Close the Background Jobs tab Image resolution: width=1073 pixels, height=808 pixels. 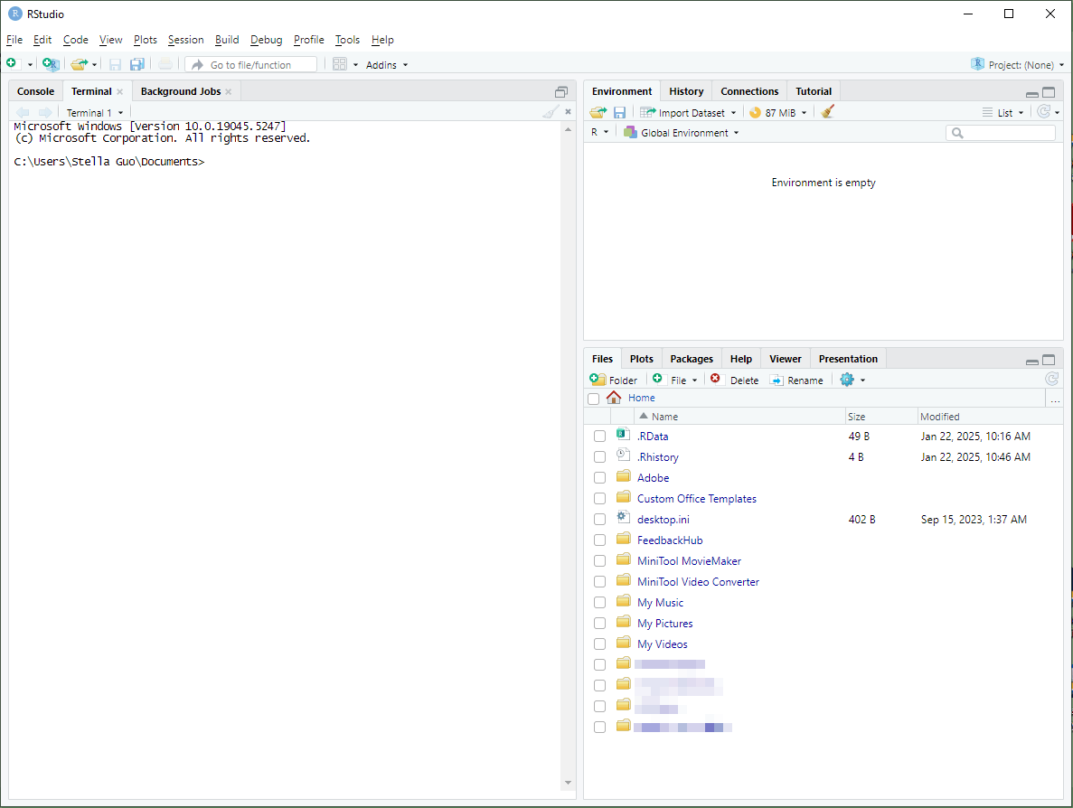pos(229,91)
